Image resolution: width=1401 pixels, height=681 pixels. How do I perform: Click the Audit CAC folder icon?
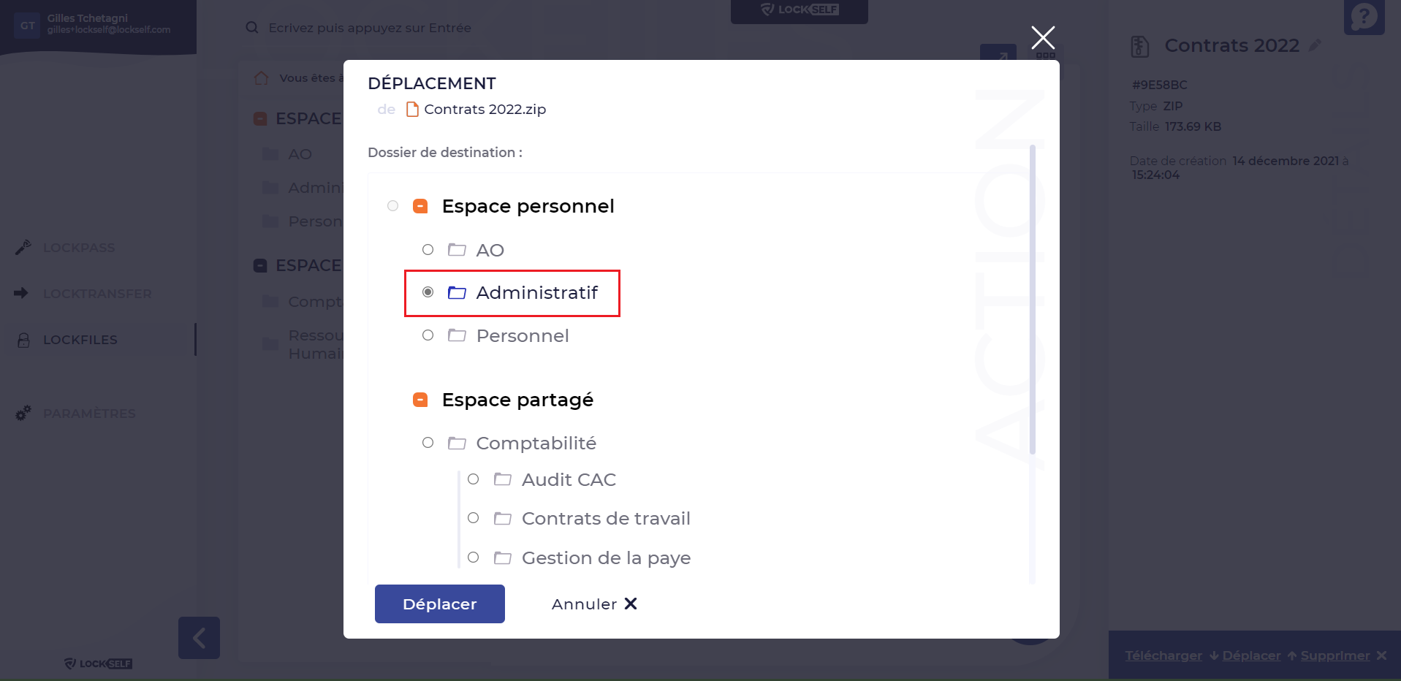click(x=502, y=480)
